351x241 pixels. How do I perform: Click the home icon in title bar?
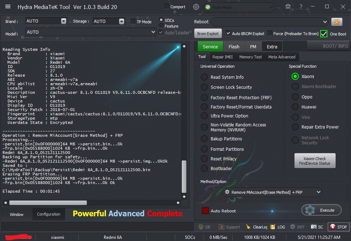288,6
